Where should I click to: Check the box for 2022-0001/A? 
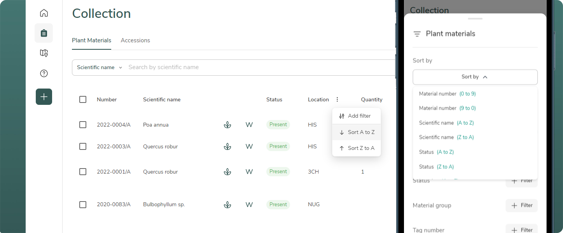click(x=83, y=172)
